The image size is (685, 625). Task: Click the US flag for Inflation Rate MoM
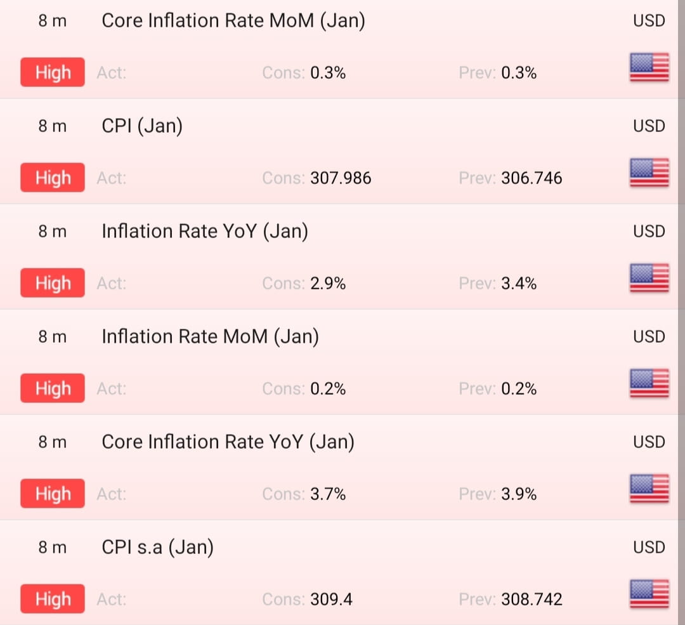tap(648, 383)
